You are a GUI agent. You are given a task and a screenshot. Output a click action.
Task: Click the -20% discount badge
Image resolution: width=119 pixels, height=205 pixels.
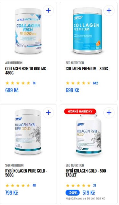[x=72, y=193]
